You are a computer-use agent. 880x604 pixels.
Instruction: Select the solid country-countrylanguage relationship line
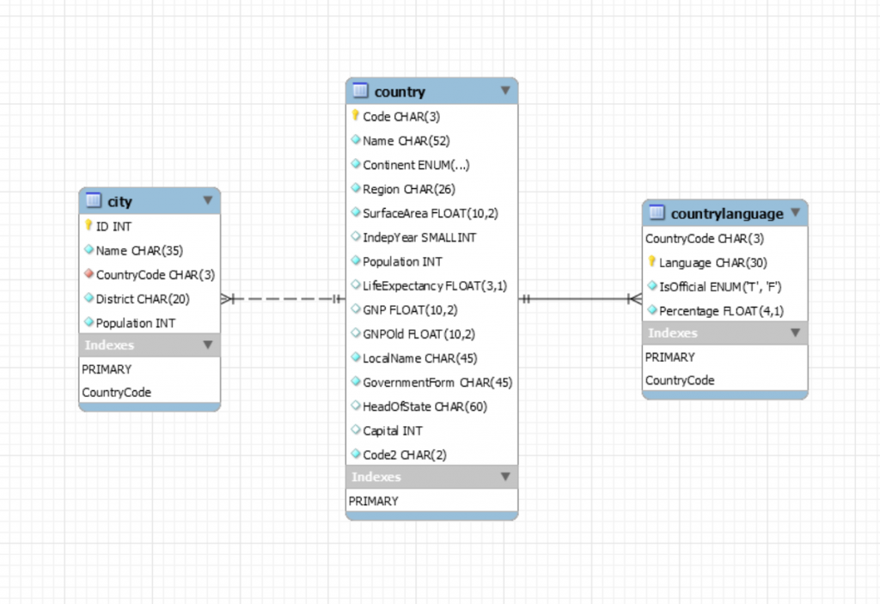(580, 299)
